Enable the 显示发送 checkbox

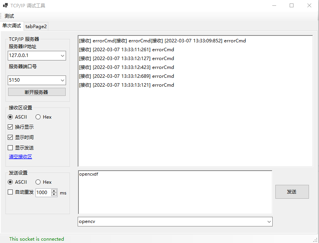10,148
